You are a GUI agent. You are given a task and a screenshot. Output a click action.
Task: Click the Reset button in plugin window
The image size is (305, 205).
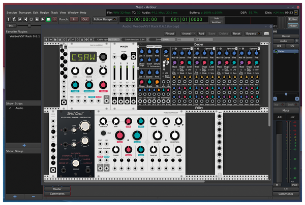[x=237, y=33]
